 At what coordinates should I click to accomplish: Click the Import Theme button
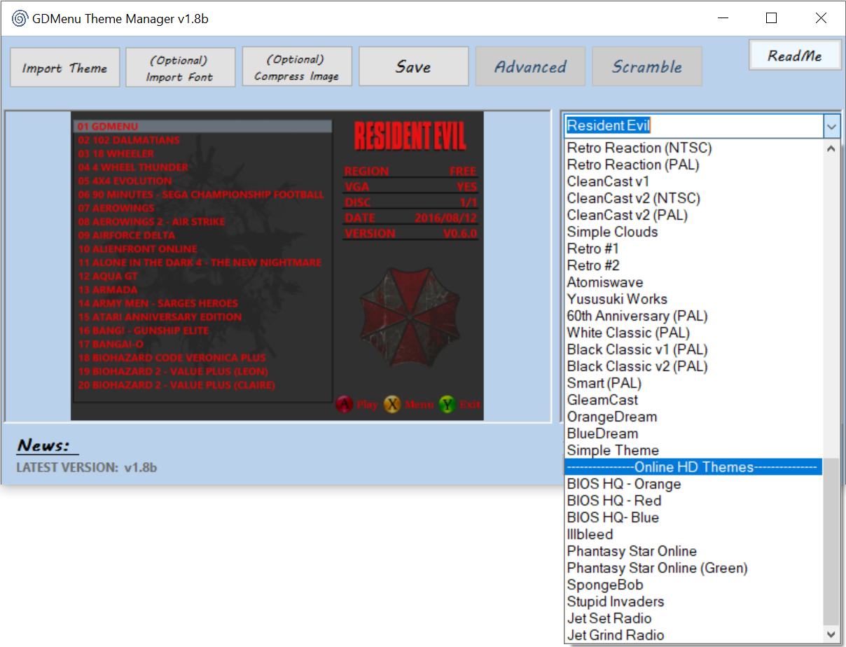tap(64, 67)
